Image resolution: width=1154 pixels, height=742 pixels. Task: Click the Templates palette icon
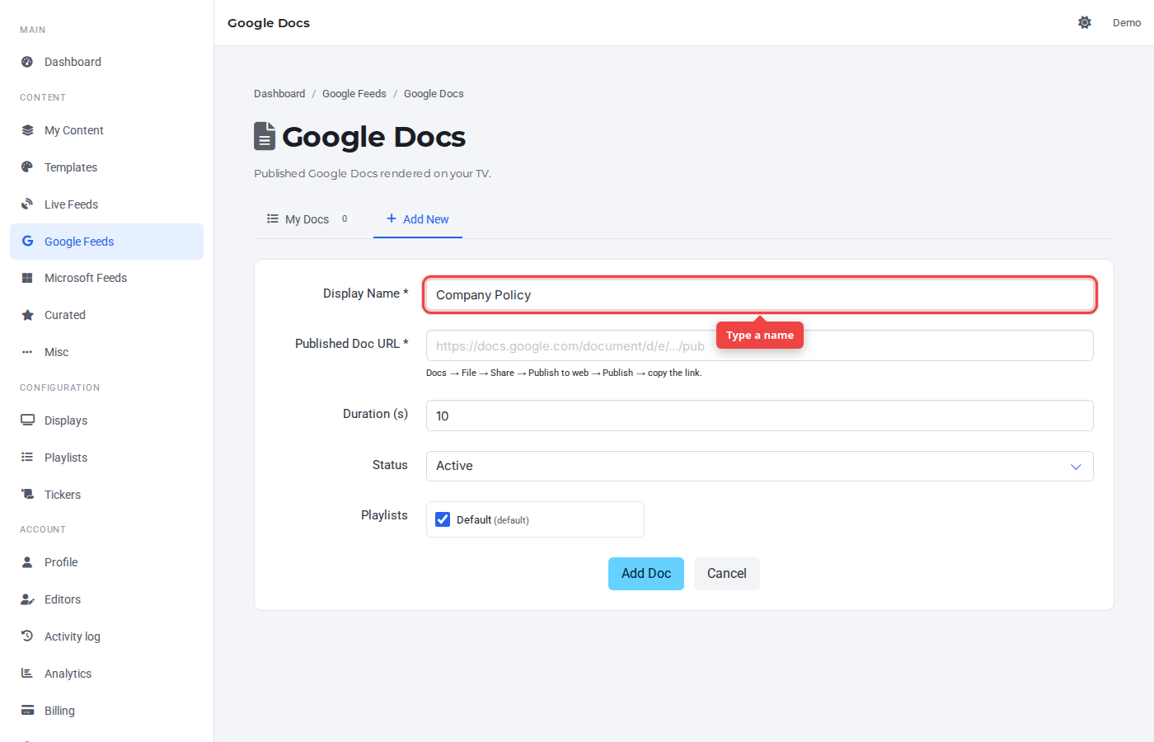(27, 167)
